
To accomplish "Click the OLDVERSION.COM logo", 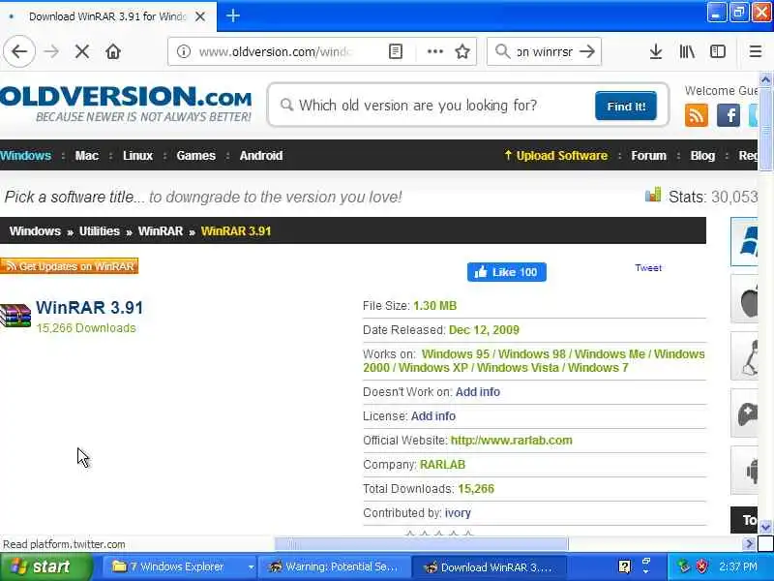I will 126,104.
